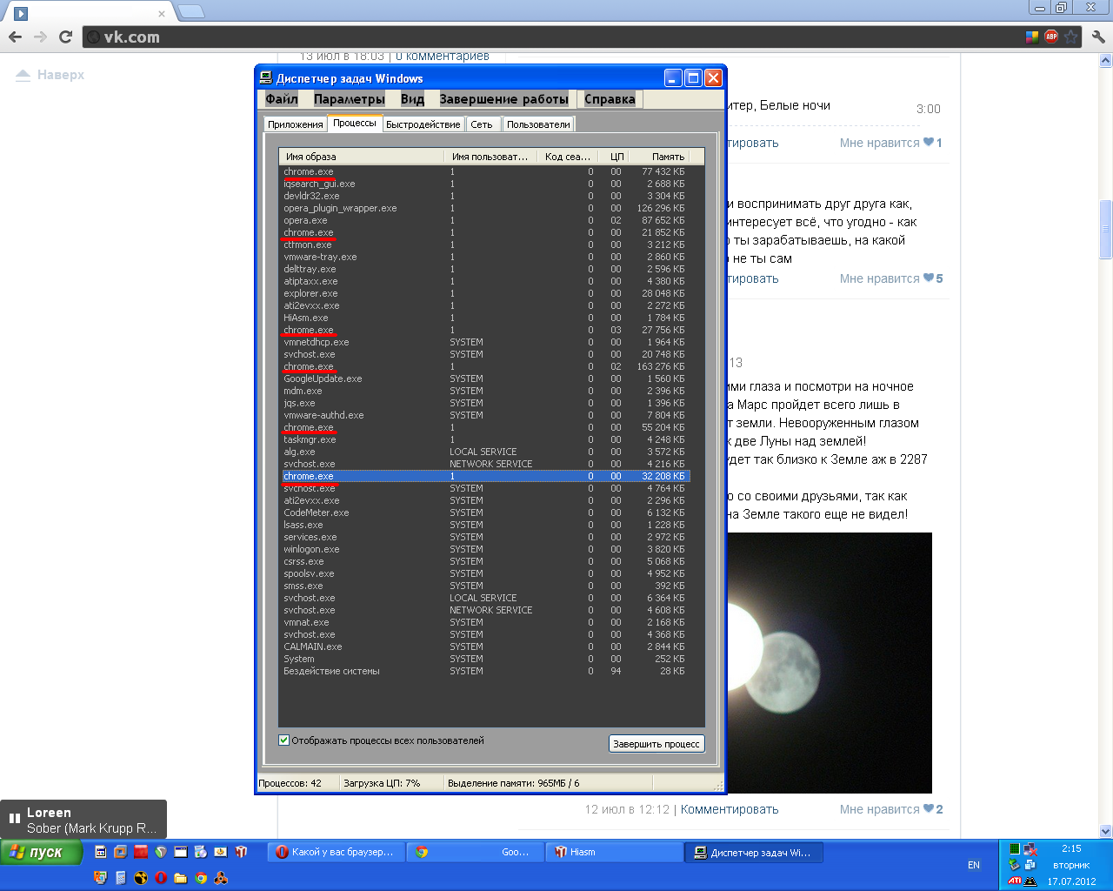Click the heart icon showing 5 likes
This screenshot has width=1113, height=891.
pyautogui.click(x=929, y=278)
